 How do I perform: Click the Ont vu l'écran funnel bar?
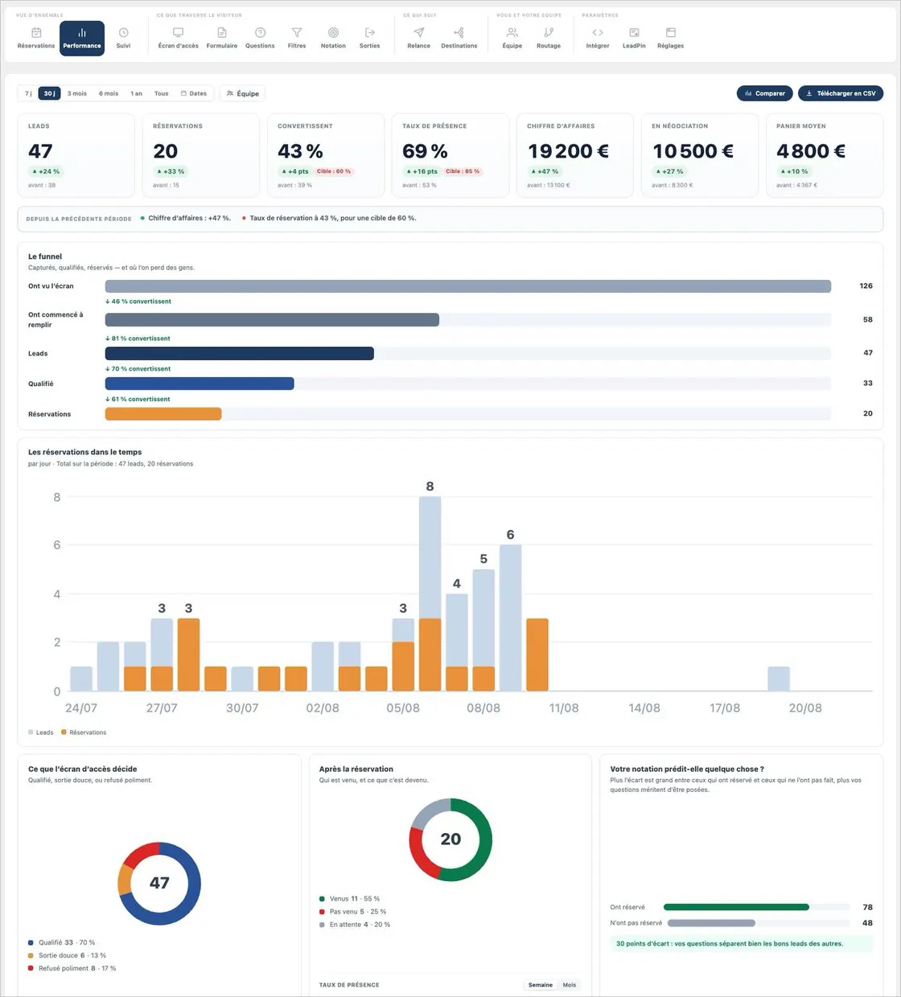coord(468,286)
